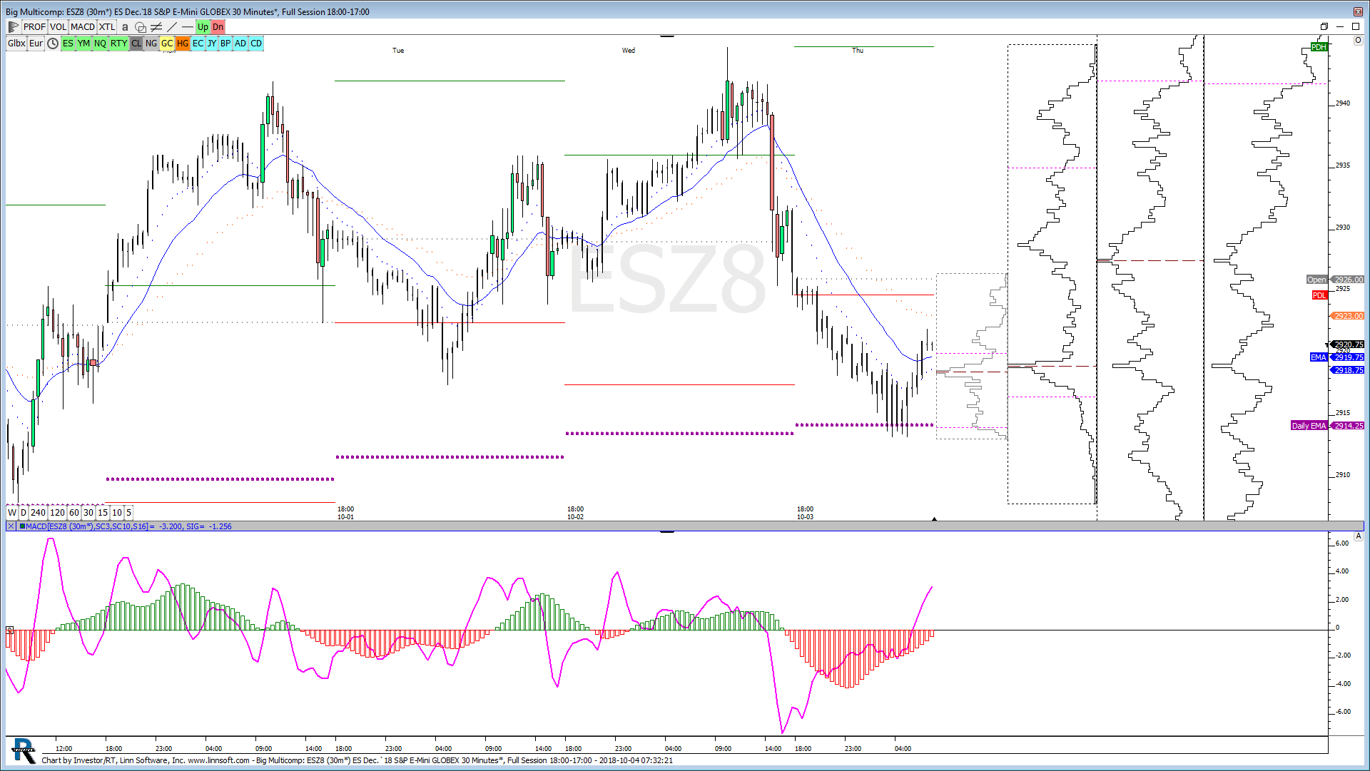Image resolution: width=1370 pixels, height=771 pixels.
Task: Set periodicity to 120 minutes
Action: coord(58,513)
